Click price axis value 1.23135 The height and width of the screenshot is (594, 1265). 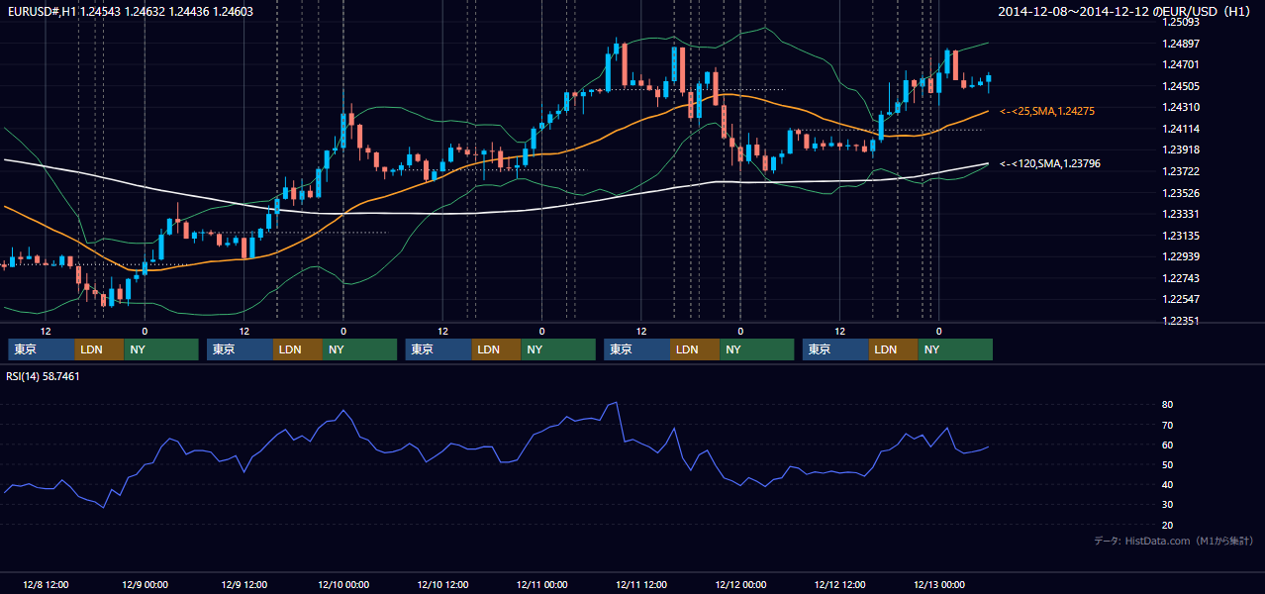pyautogui.click(x=1180, y=236)
